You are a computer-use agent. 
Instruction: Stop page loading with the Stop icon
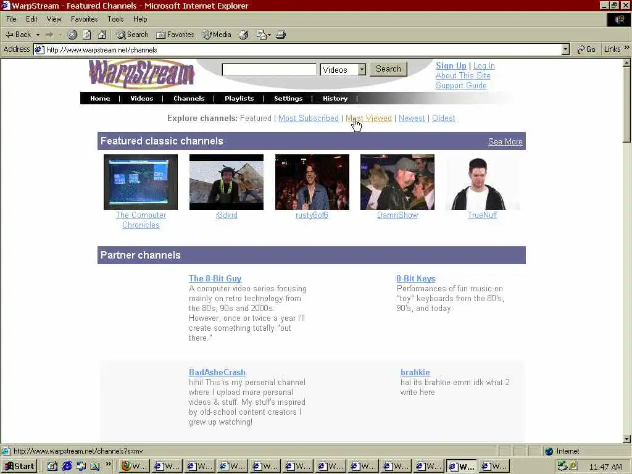tap(72, 35)
